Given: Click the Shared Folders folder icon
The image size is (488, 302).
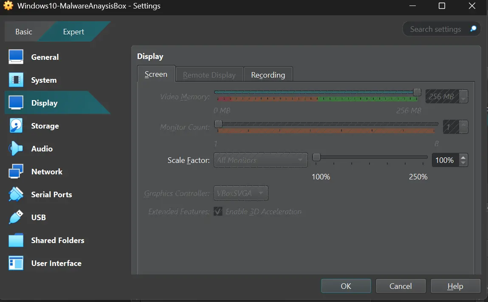Looking at the screenshot, I should (x=16, y=240).
